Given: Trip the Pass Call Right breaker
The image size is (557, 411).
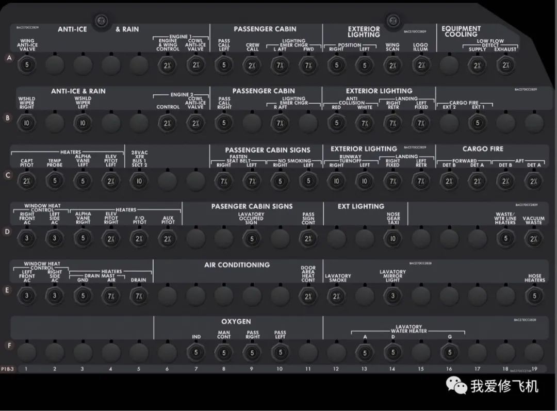Looking at the screenshot, I should coord(224,123).
